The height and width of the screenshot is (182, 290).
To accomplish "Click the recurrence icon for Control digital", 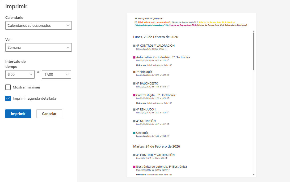I will click(x=169, y=98).
